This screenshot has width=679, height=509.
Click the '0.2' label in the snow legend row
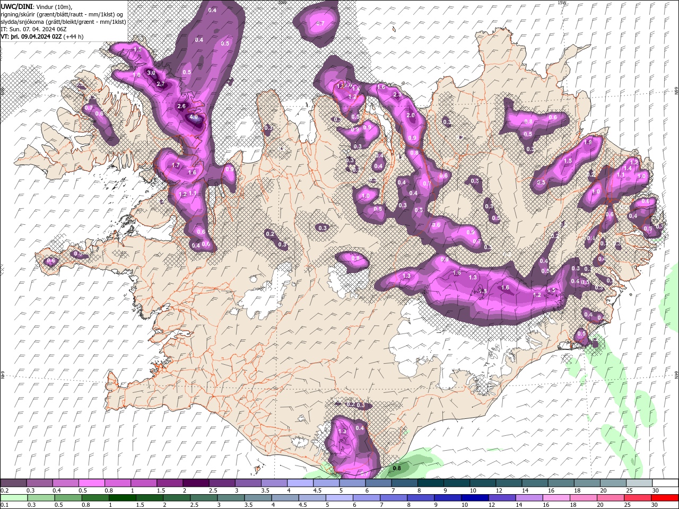(4, 490)
